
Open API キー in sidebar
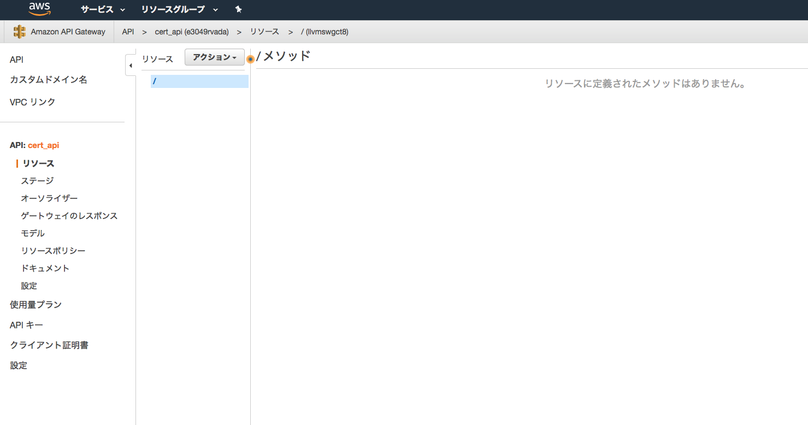(26, 325)
